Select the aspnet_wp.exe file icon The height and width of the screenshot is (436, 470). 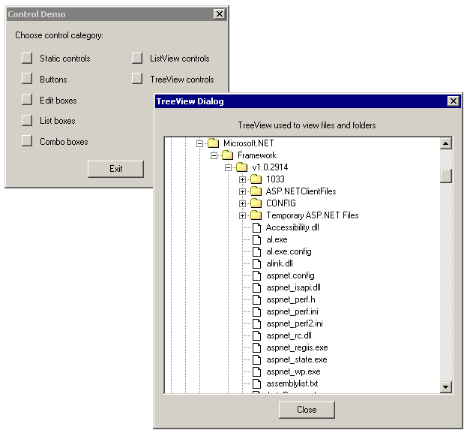point(256,371)
